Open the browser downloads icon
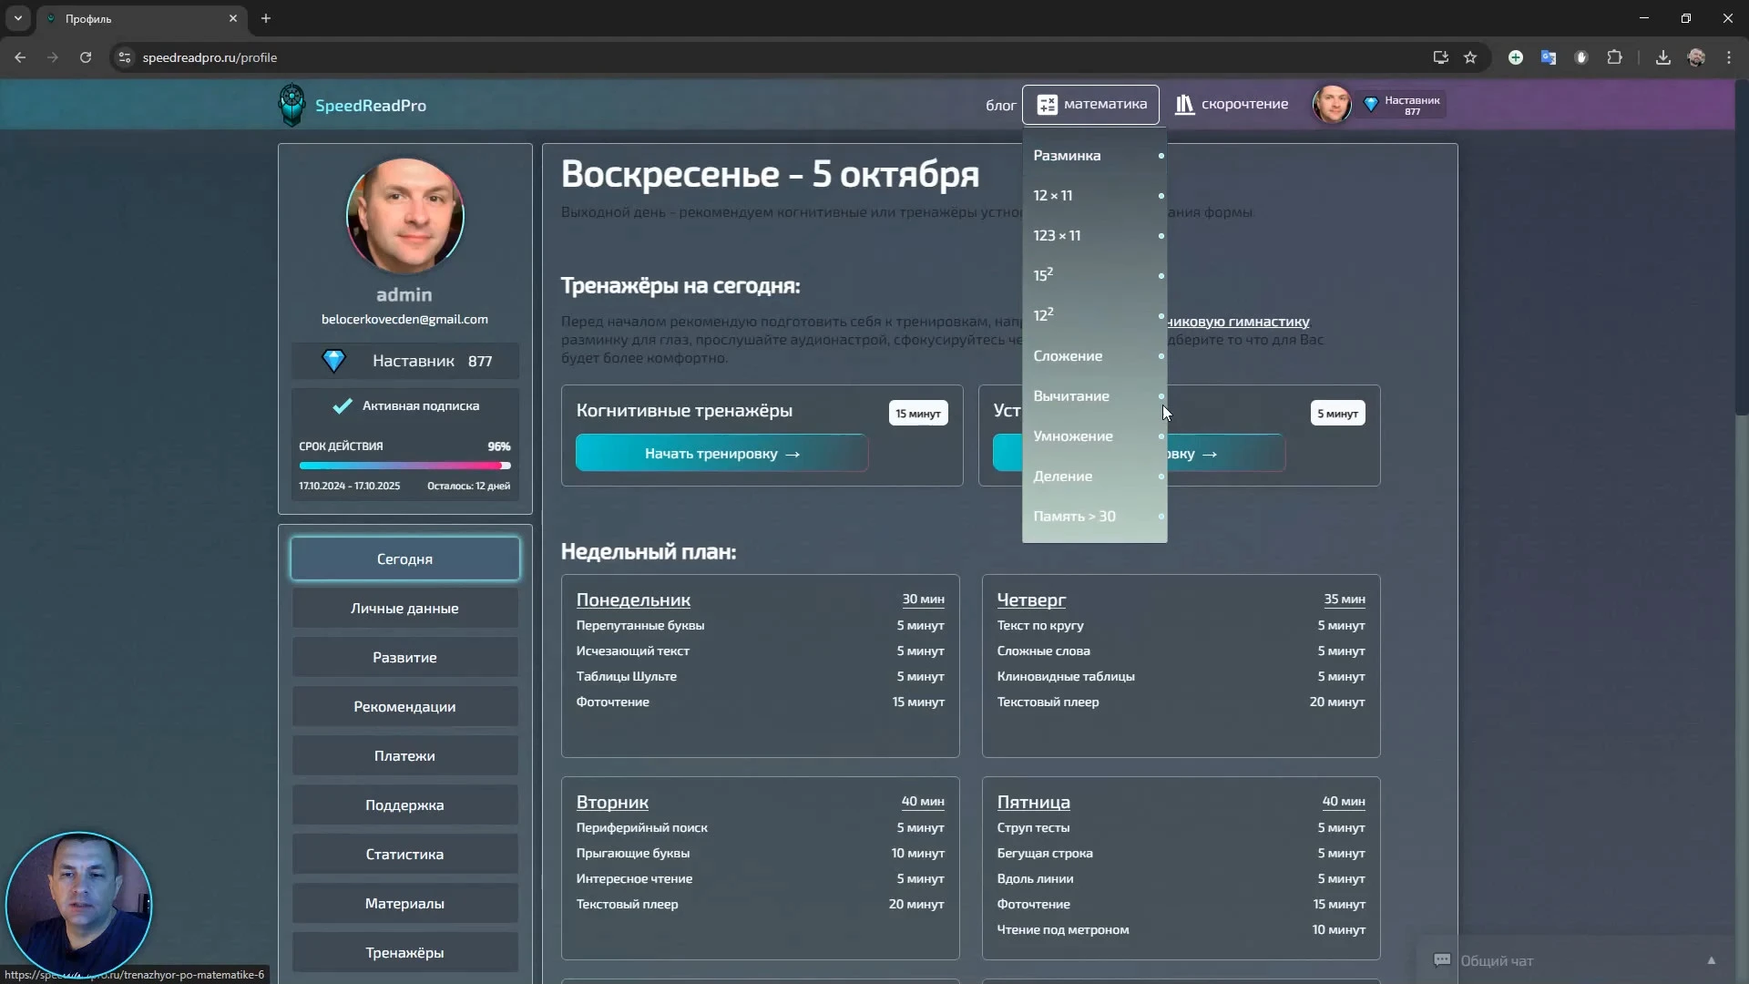The width and height of the screenshot is (1749, 984). pyautogui.click(x=1663, y=57)
